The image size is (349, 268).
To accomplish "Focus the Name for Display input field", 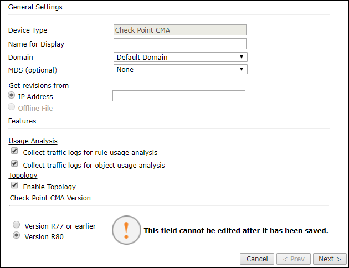I will click(x=180, y=44).
